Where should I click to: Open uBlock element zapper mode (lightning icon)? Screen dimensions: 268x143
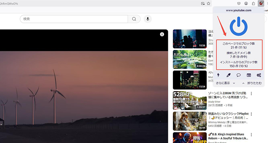point(218,75)
